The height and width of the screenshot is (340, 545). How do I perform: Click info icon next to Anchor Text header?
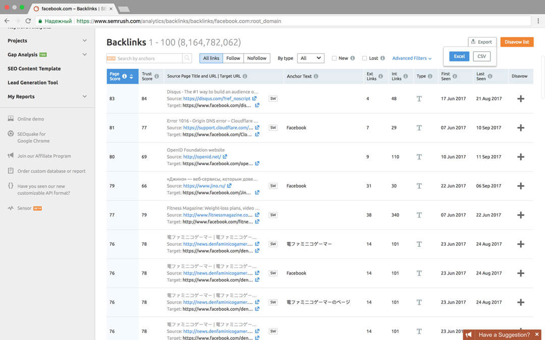[316, 77]
